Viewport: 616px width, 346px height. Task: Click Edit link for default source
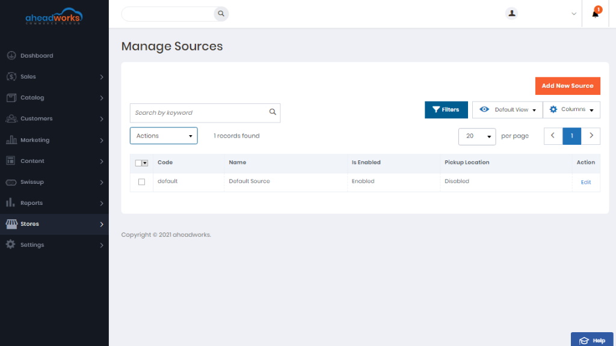[x=586, y=182]
